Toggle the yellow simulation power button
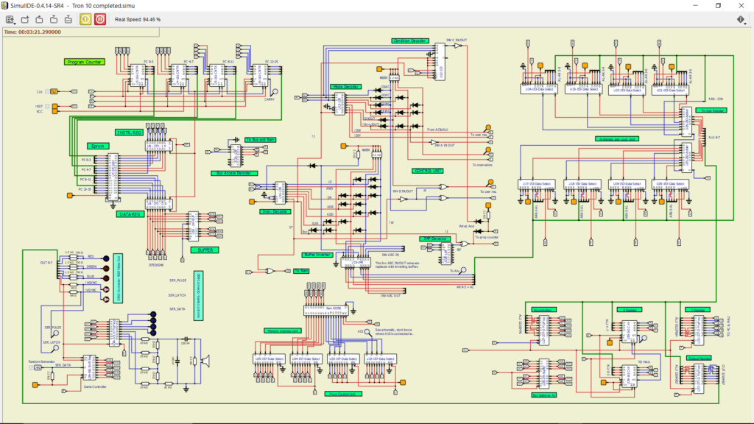 (85, 19)
